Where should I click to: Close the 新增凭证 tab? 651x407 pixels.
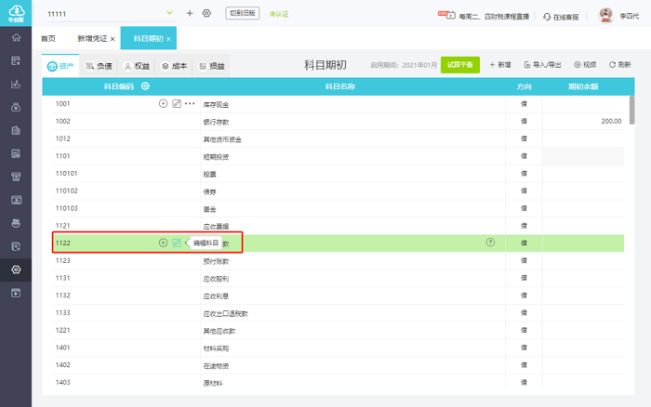pyautogui.click(x=113, y=39)
